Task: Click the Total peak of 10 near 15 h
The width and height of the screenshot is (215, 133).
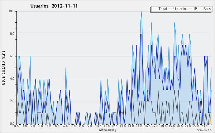Action: coord(142,12)
